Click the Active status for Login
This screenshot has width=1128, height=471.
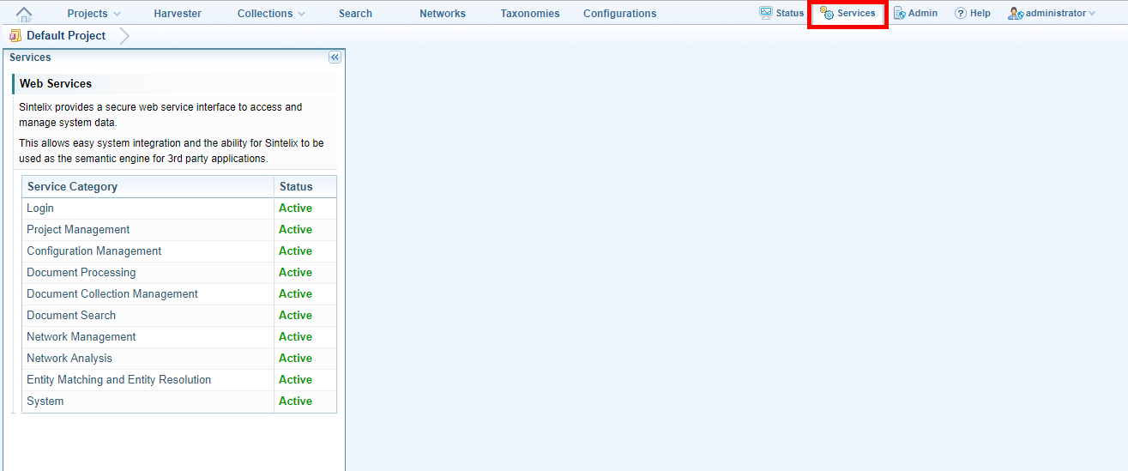point(295,208)
